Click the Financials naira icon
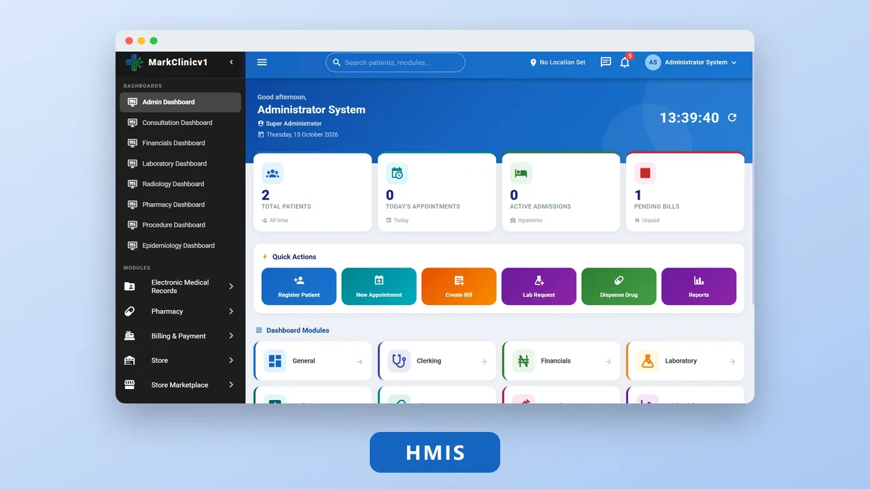 click(x=523, y=361)
